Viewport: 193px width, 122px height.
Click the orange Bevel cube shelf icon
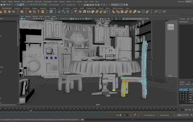122,12
